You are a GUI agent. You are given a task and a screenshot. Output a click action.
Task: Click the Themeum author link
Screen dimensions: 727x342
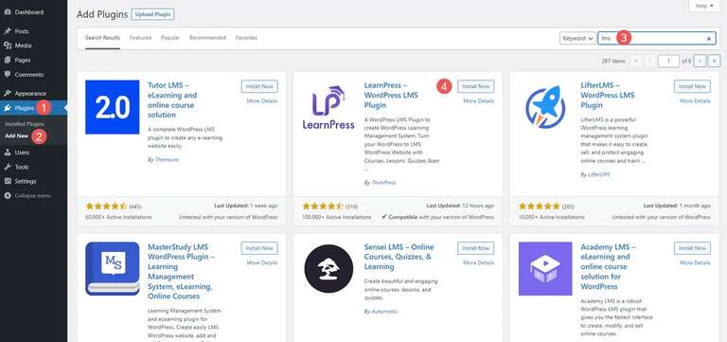(x=168, y=159)
